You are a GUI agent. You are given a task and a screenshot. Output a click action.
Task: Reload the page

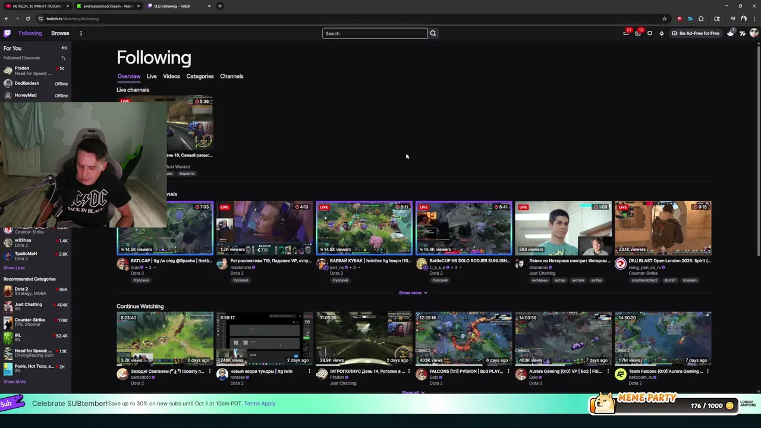tap(27, 18)
